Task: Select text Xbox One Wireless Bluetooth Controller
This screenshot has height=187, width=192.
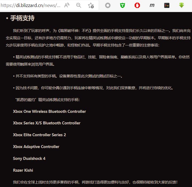Action: (x=49, y=112)
